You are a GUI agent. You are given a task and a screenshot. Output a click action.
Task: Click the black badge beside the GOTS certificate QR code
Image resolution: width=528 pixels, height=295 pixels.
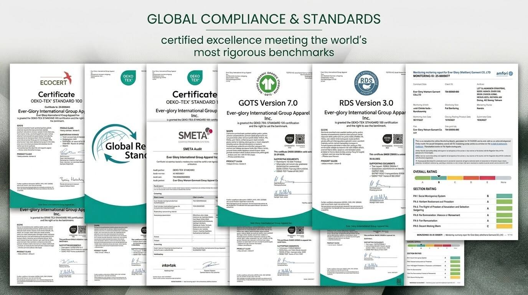tap(289, 139)
